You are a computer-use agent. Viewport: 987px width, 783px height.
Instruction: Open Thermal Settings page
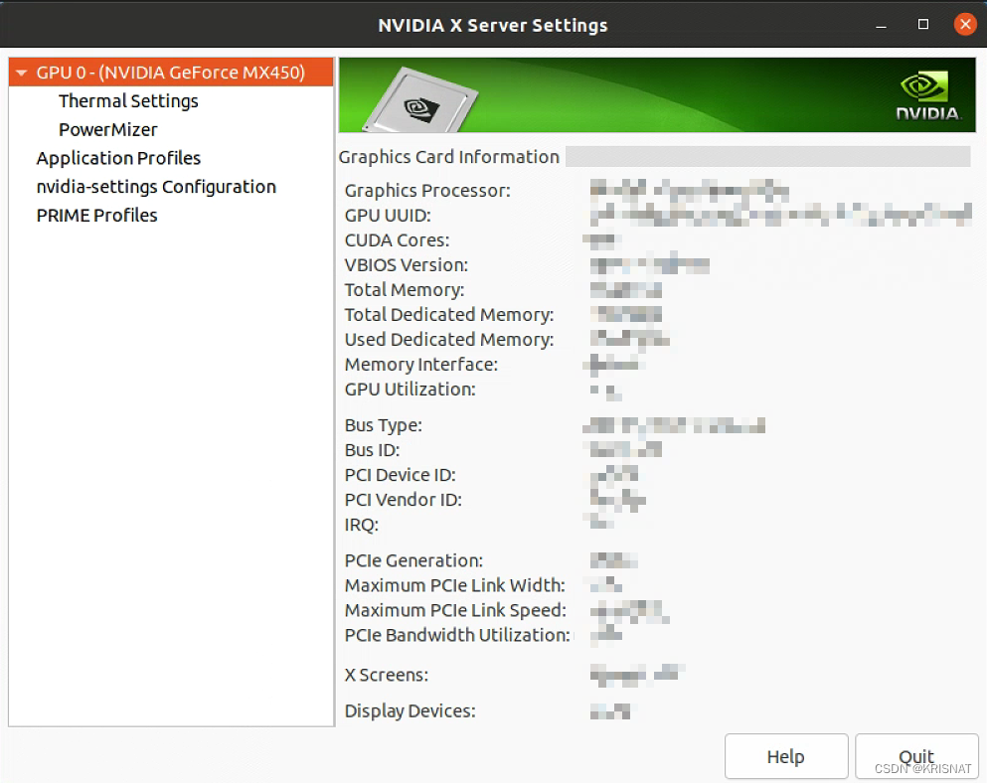[128, 100]
